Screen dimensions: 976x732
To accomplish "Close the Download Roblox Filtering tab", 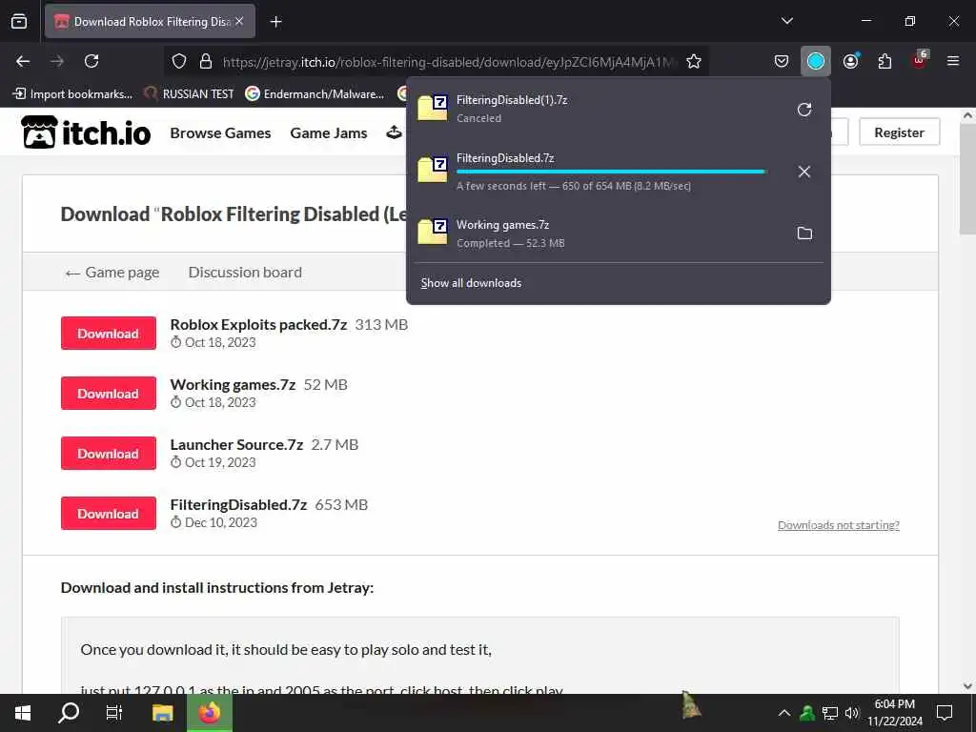I will click(x=239, y=21).
